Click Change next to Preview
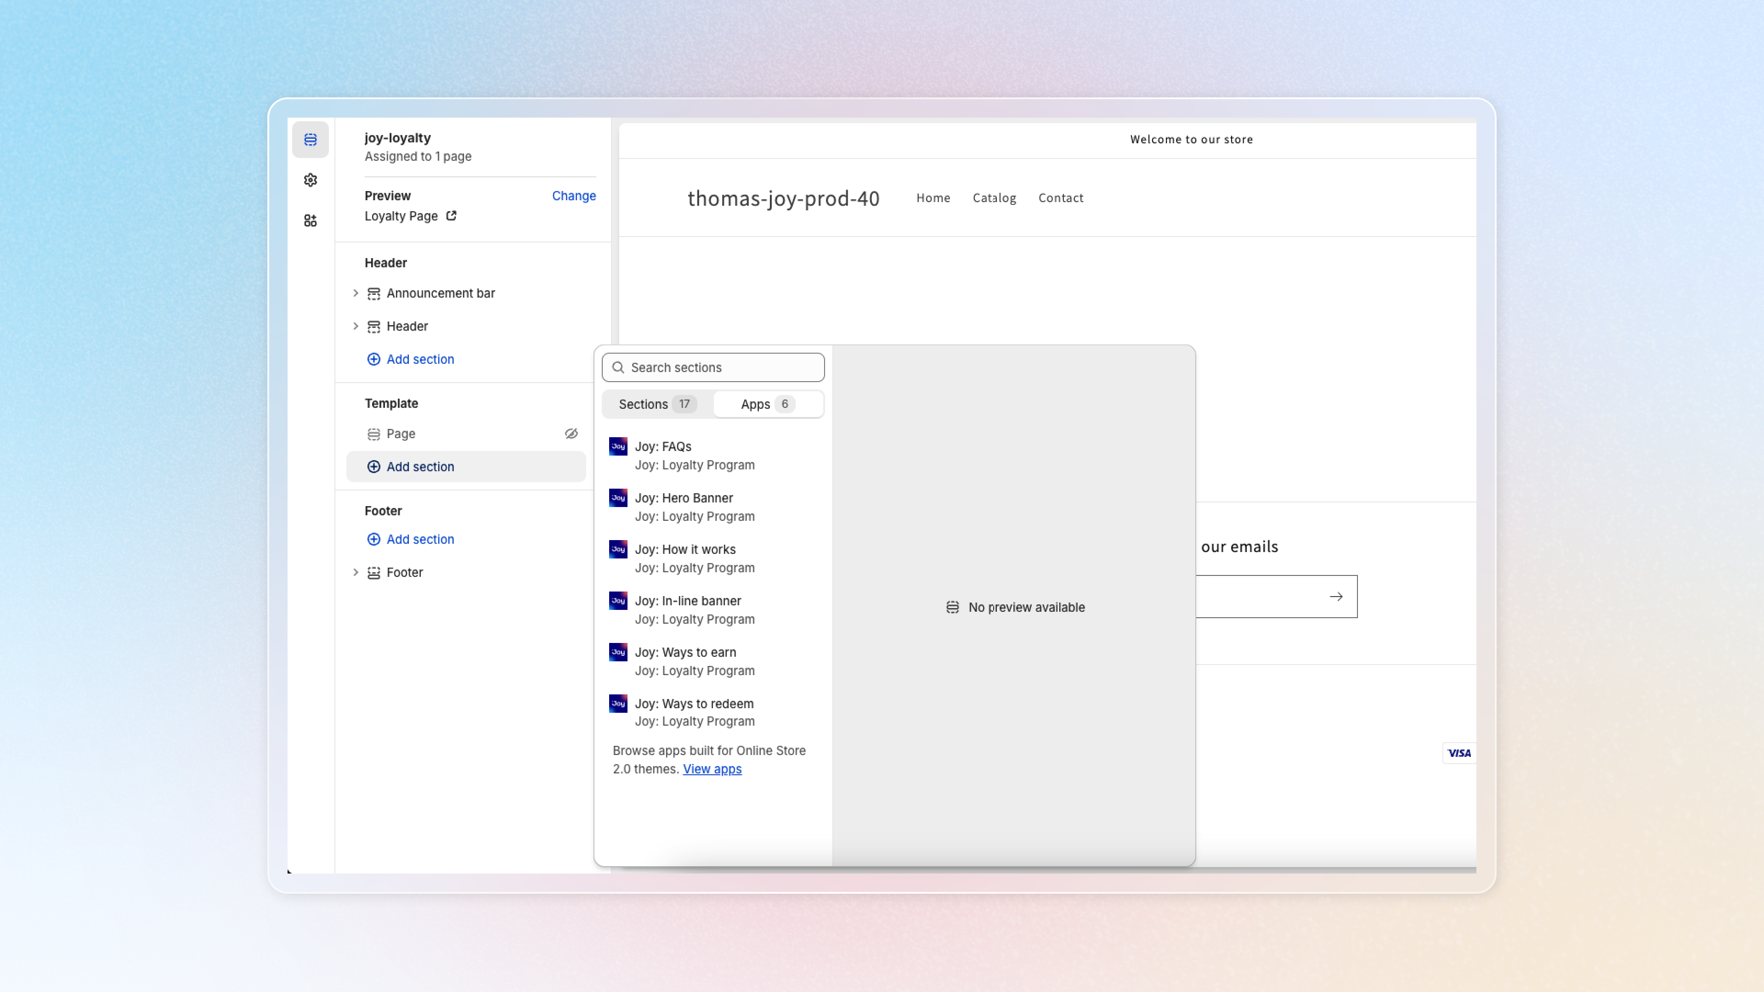This screenshot has height=992, width=1764. pos(573,196)
